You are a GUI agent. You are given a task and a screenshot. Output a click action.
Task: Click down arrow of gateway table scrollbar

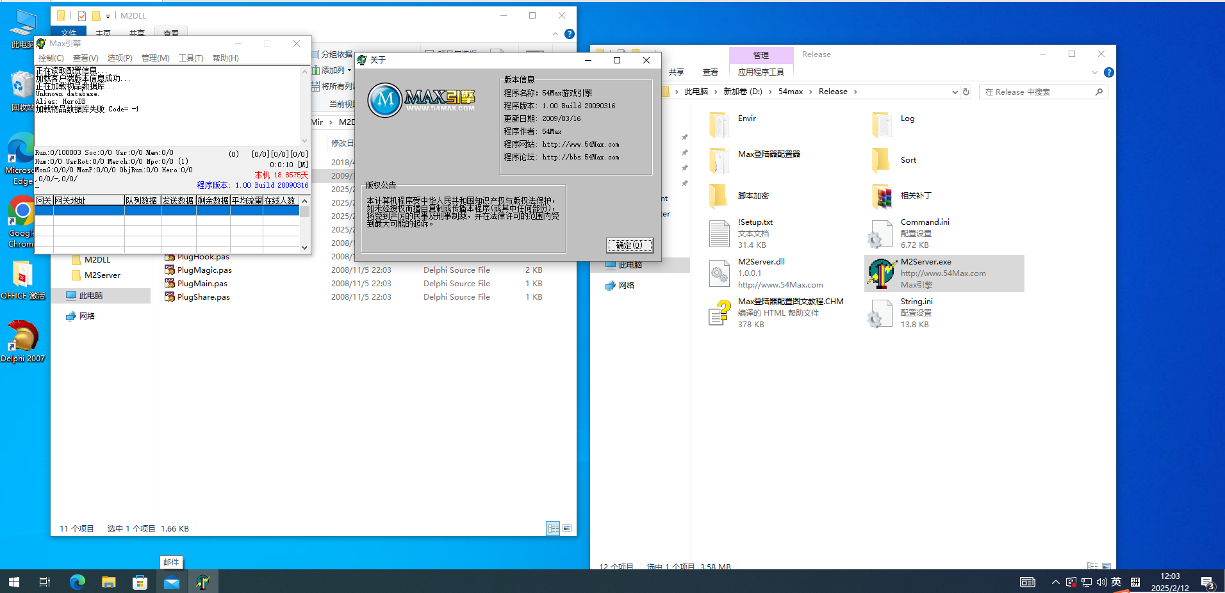tap(305, 248)
